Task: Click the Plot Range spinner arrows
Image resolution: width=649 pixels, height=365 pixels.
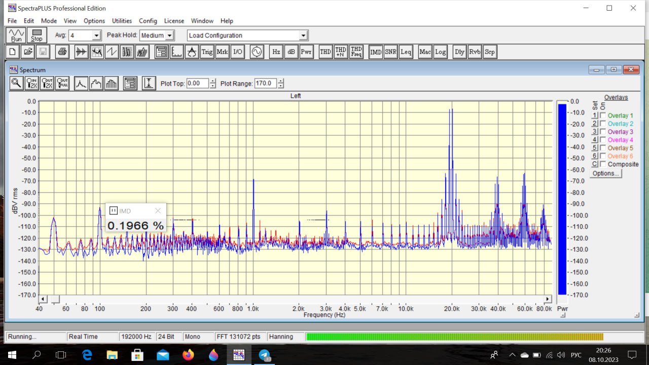Action: point(281,83)
